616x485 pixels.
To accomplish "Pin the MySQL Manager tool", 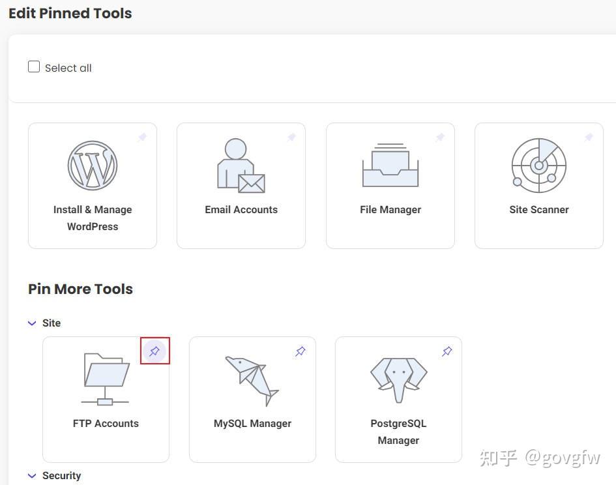I will [301, 351].
